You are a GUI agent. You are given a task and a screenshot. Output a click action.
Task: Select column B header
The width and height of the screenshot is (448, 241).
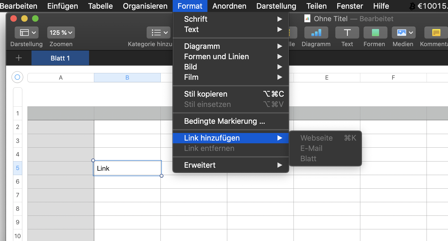click(x=127, y=78)
